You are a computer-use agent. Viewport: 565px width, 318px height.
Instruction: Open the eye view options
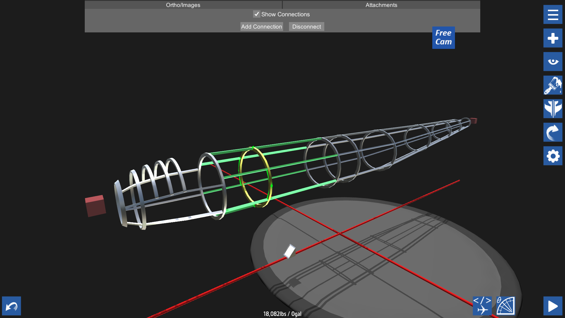click(x=553, y=62)
